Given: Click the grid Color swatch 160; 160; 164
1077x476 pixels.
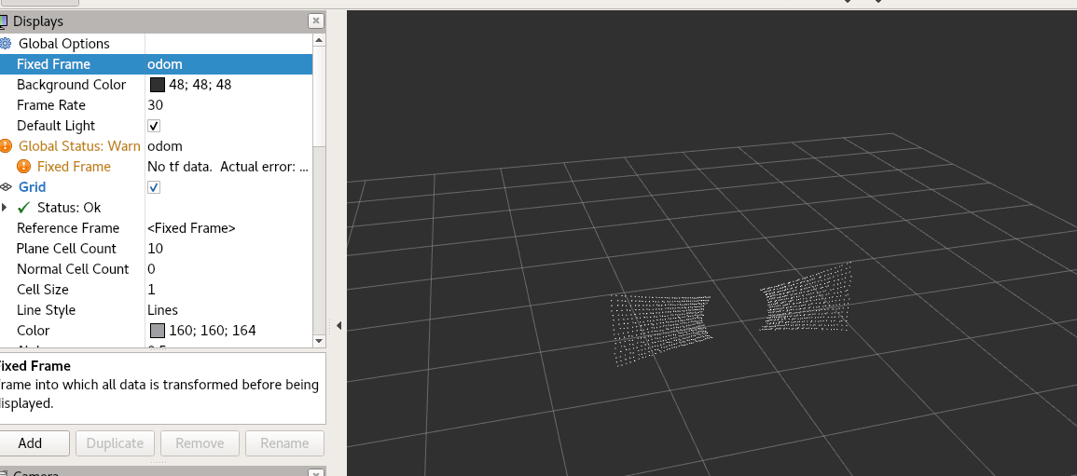Looking at the screenshot, I should [x=158, y=331].
